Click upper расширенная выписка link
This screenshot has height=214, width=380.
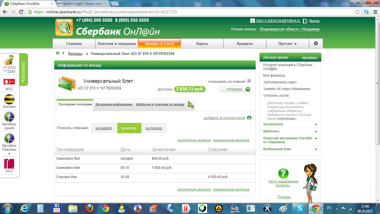pos(231,140)
